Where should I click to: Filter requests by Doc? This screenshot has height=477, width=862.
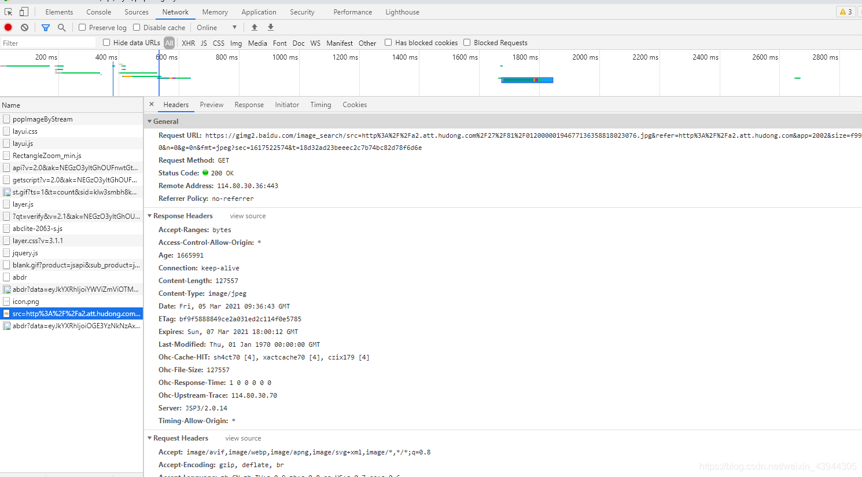[299, 43]
